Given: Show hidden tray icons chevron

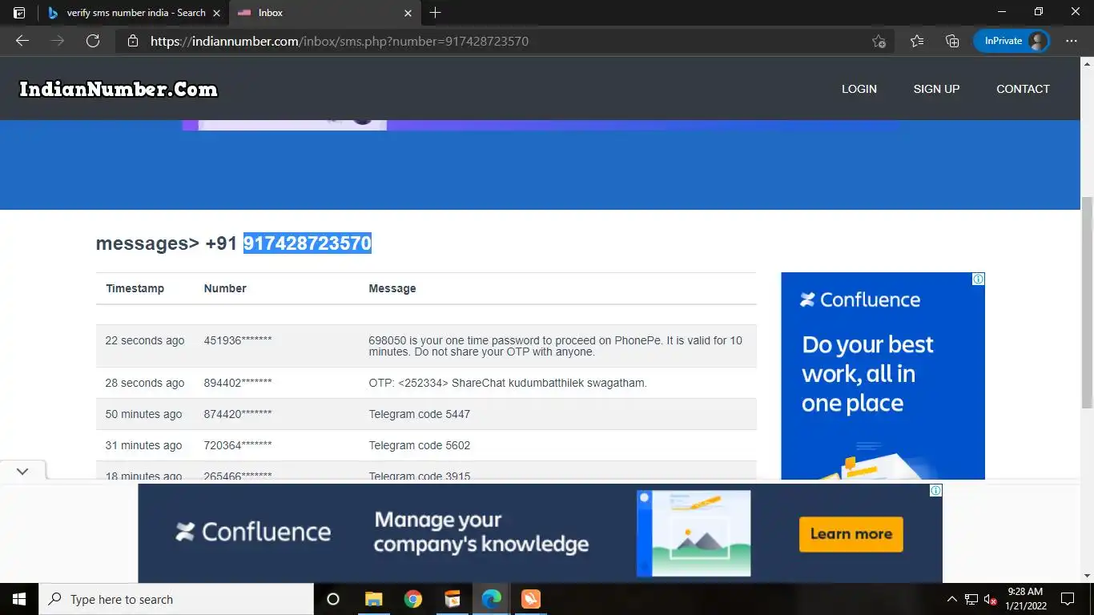Looking at the screenshot, I should coord(951,599).
